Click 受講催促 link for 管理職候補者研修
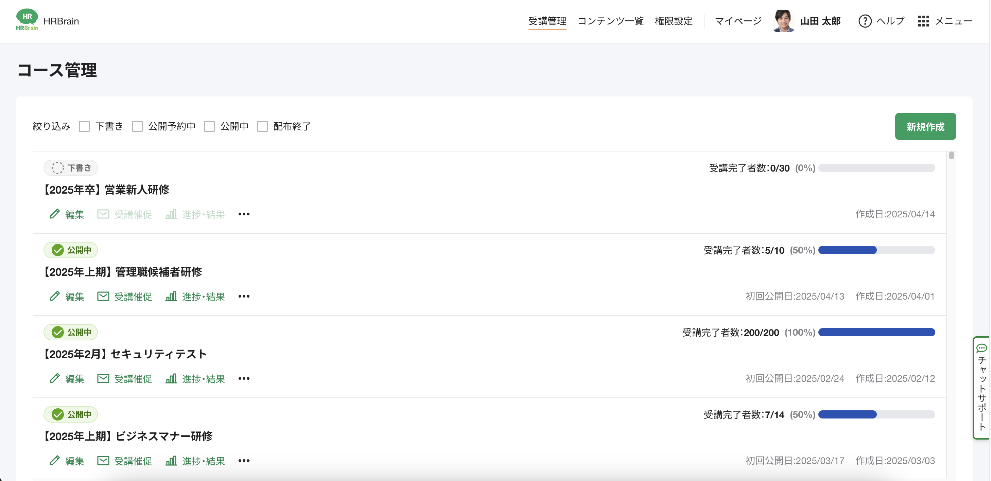 (x=133, y=297)
